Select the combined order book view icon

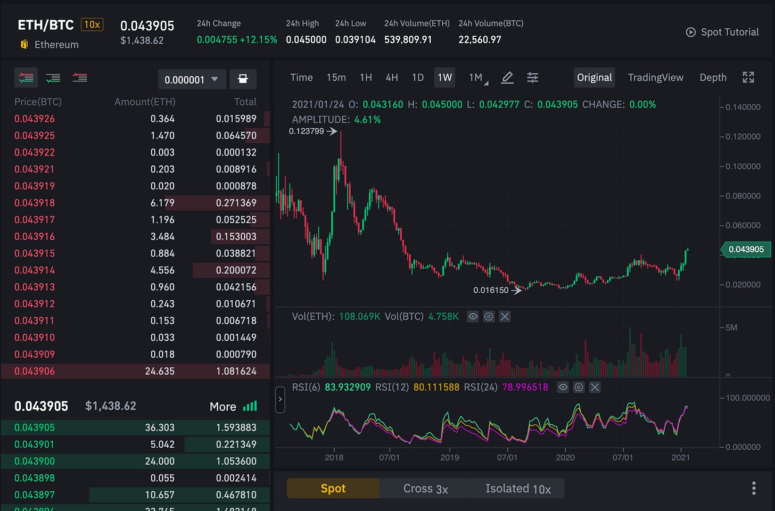coord(26,78)
